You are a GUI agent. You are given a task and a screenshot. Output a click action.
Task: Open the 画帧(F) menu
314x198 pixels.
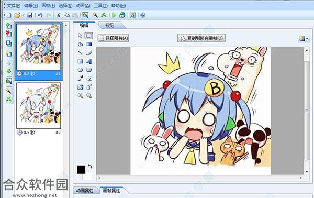(x=48, y=6)
